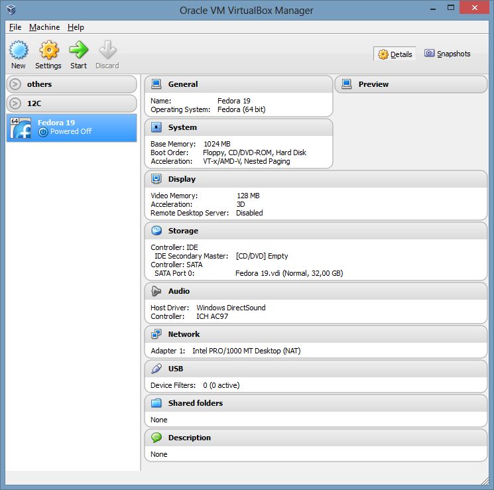The image size is (494, 490).
Task: Click the 'others' group label
Action: [x=39, y=84]
